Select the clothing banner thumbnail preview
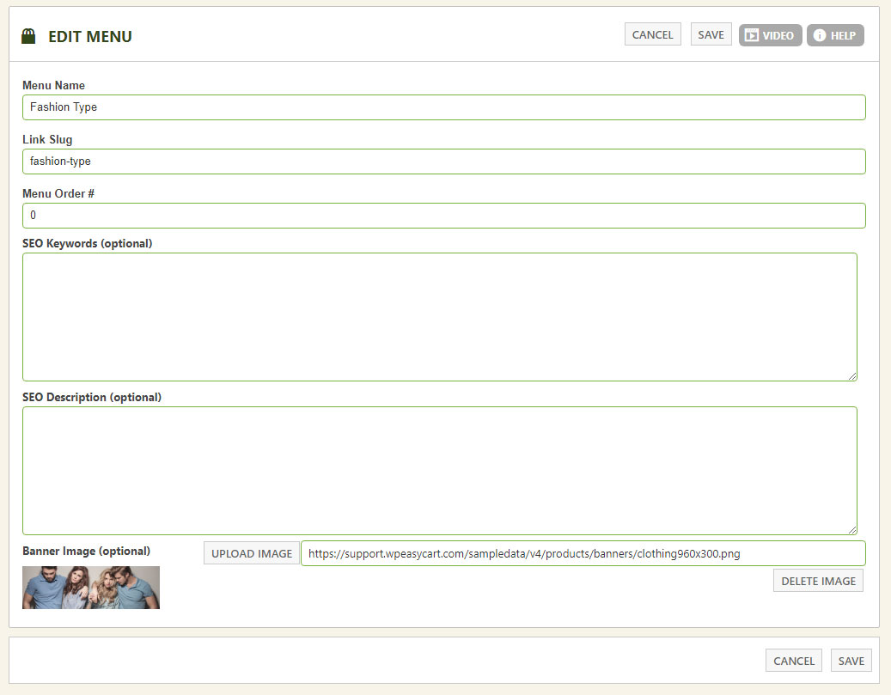 [x=91, y=588]
